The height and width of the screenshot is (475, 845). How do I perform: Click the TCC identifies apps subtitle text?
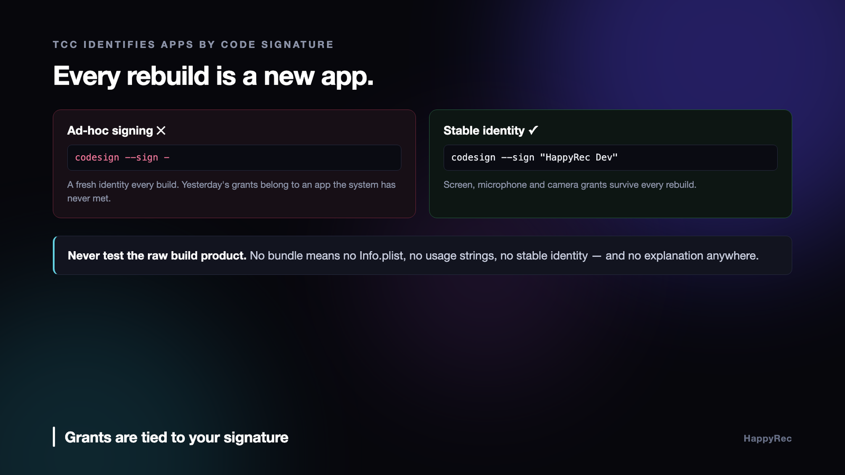tap(193, 44)
